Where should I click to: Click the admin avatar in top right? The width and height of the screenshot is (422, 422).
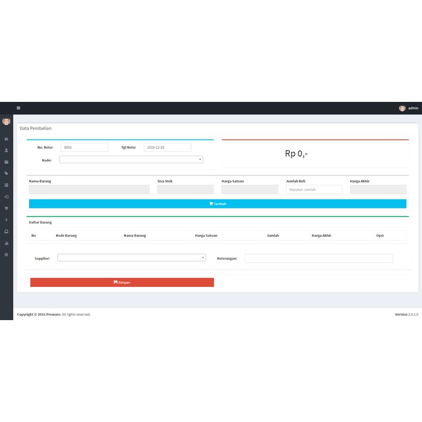point(402,108)
